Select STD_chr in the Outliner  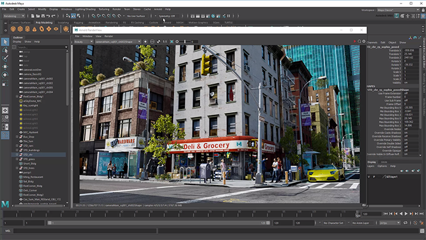(x=39, y=155)
